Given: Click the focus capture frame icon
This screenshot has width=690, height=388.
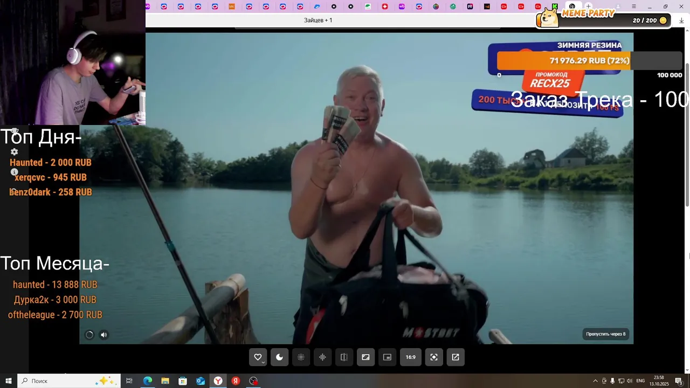Looking at the screenshot, I should coord(434,357).
